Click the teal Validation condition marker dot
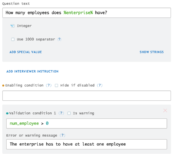 pos(7,113)
